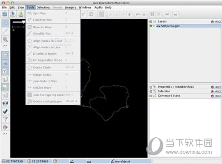Choose Join Node to Way entry

point(53,81)
